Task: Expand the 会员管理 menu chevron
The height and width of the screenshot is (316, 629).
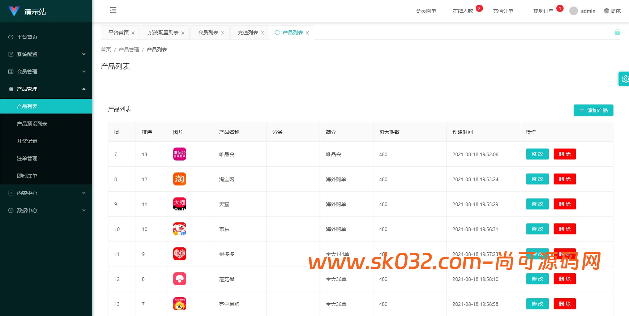Action: (84, 72)
